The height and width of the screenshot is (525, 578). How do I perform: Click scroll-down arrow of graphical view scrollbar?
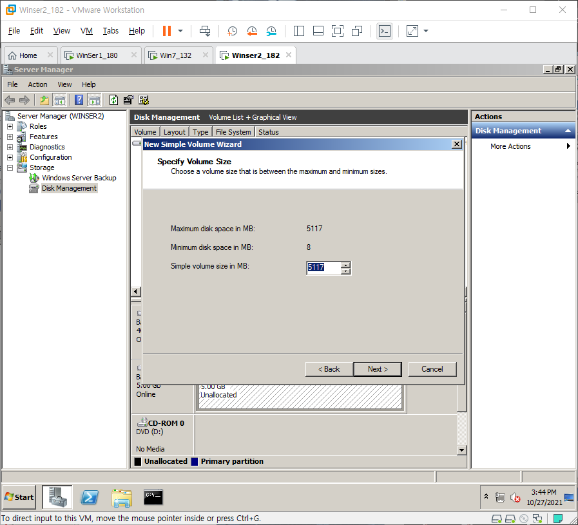click(x=461, y=450)
